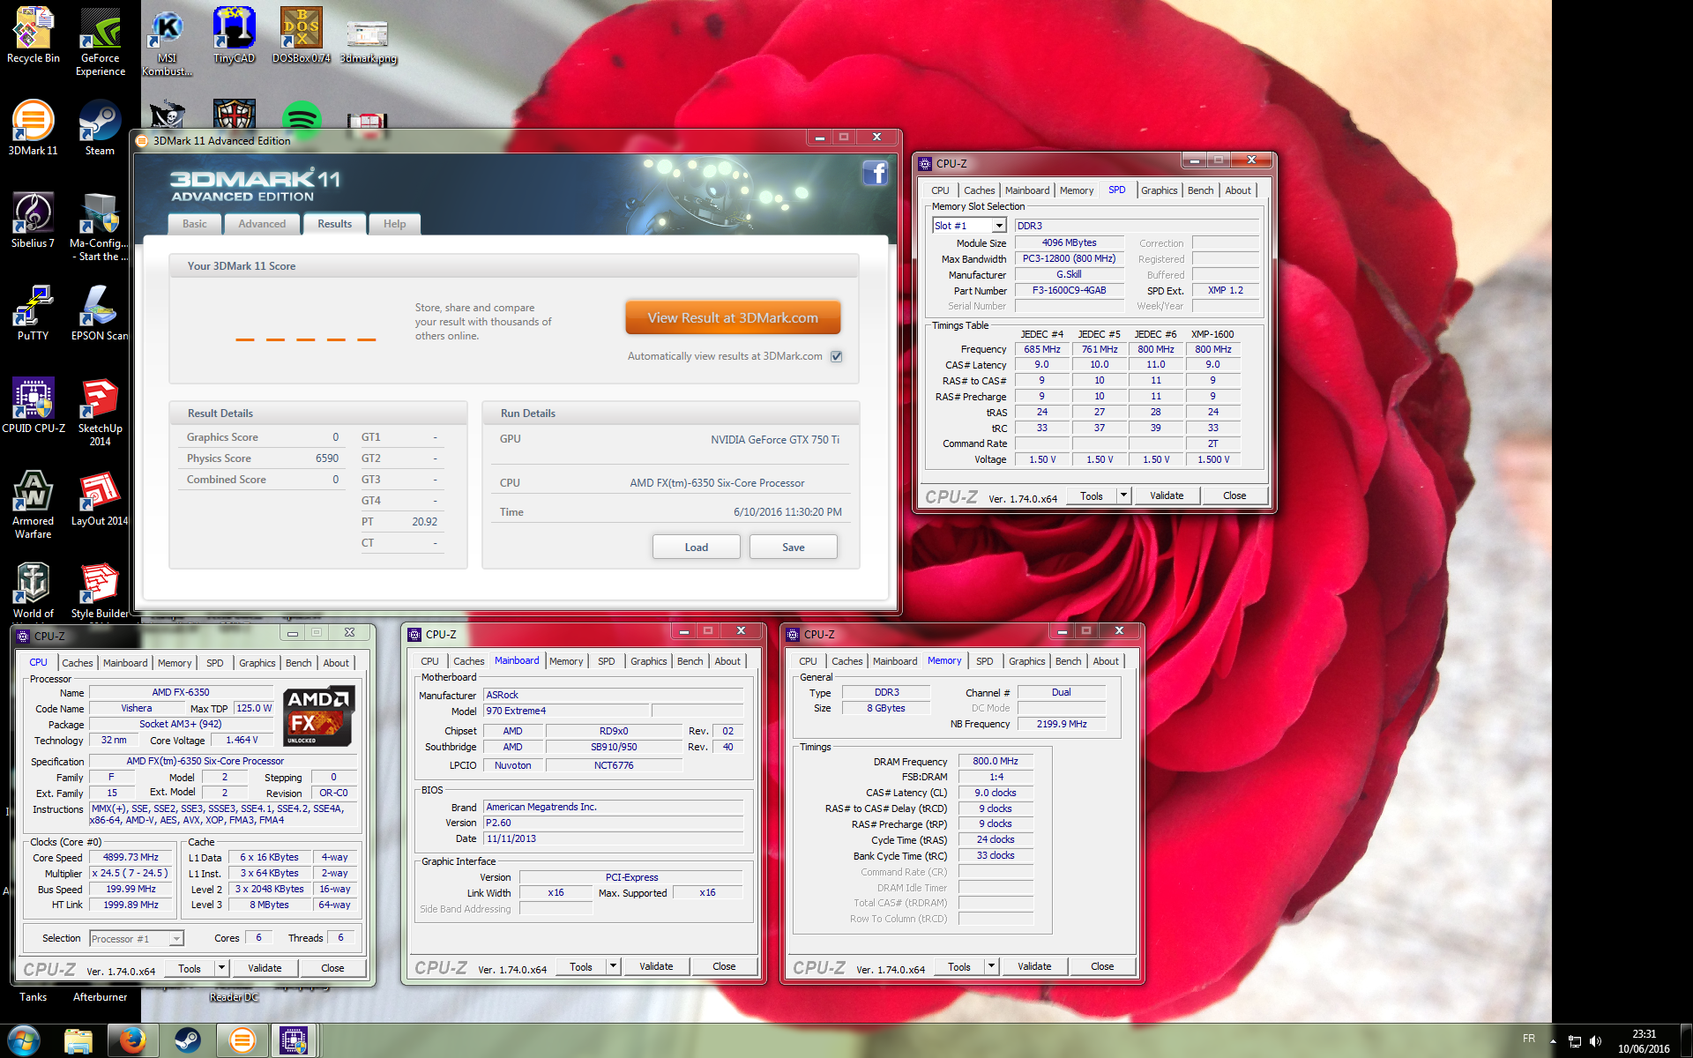Image resolution: width=1693 pixels, height=1058 pixels.
Task: Select the Bench tab in the SPD CPU-Z window
Action: [x=1200, y=190]
